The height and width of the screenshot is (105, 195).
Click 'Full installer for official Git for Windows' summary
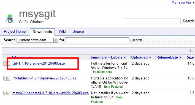(109, 65)
